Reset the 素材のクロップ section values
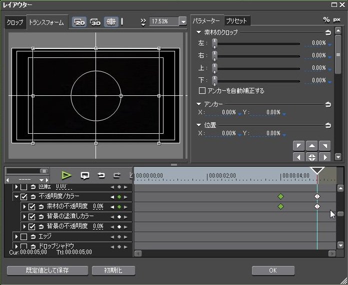348x285 pixels. [328, 33]
